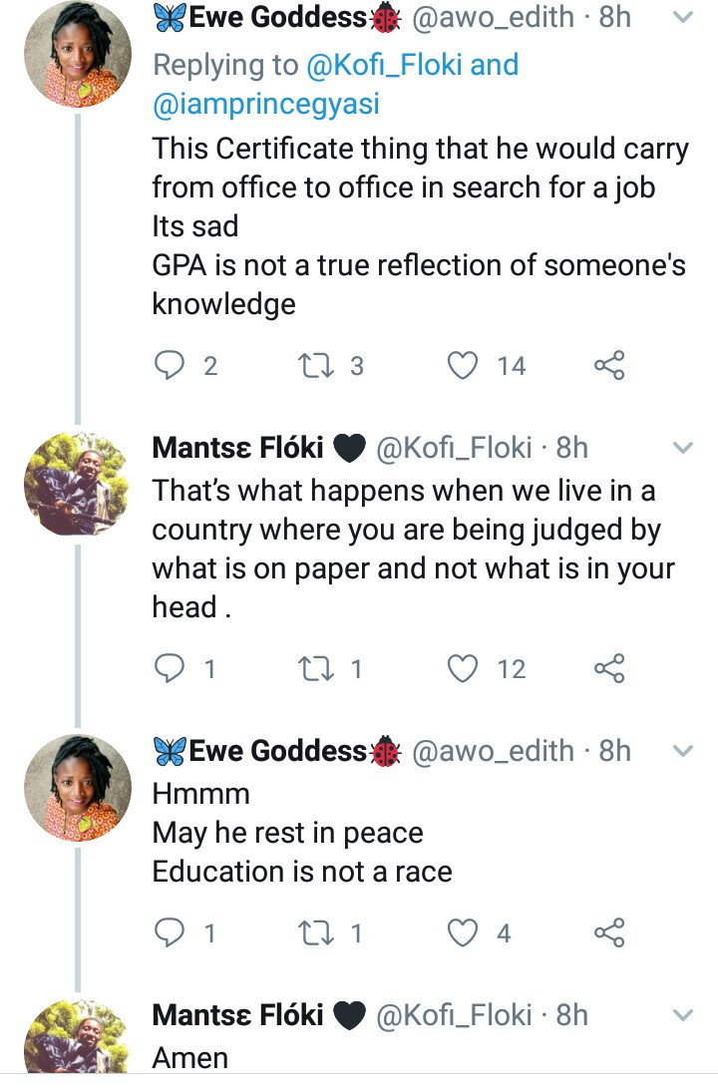718x1092 pixels.
Task: Like the tweet with 14 likes
Action: pos(462,366)
